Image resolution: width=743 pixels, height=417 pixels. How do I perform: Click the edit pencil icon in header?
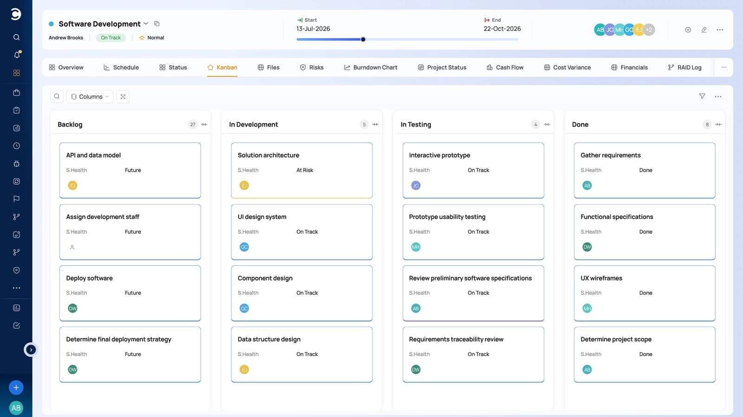coord(704,30)
